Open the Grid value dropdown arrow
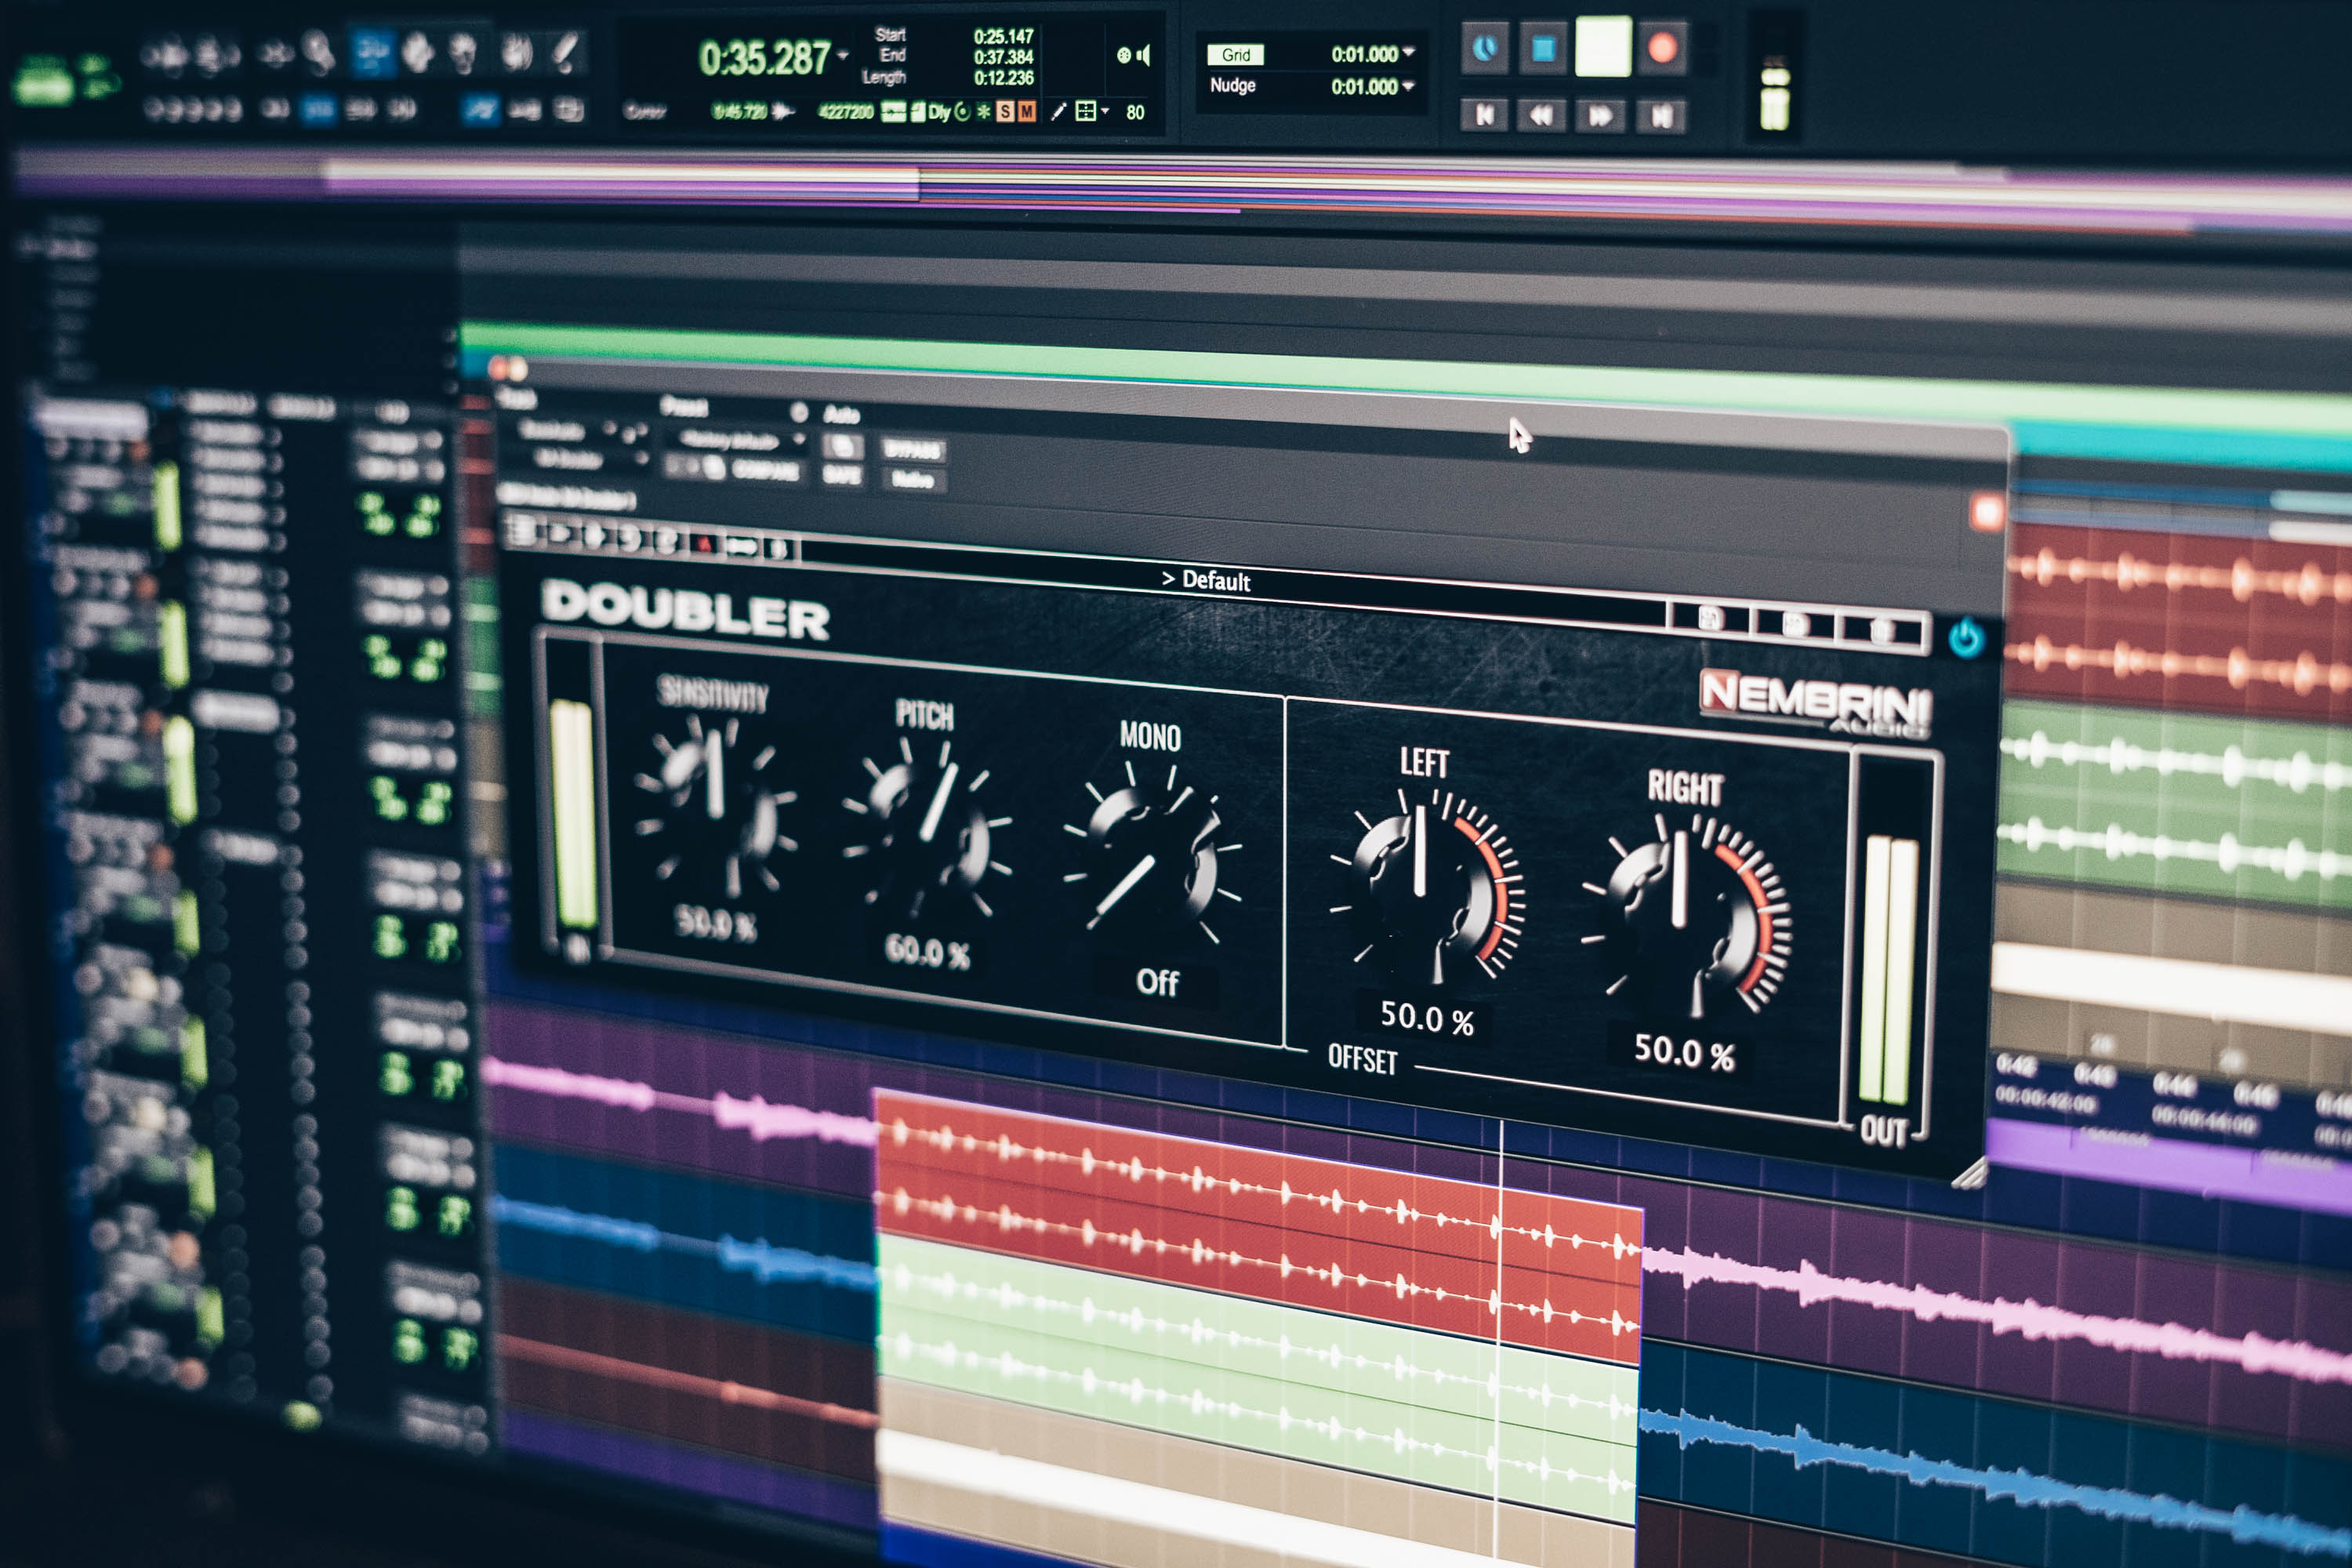Viewport: 2352px width, 1568px height. point(1409,52)
